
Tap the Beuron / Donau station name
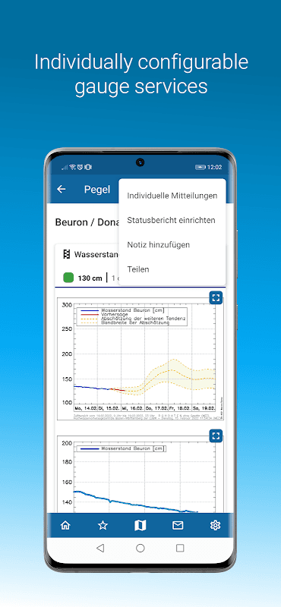click(87, 222)
